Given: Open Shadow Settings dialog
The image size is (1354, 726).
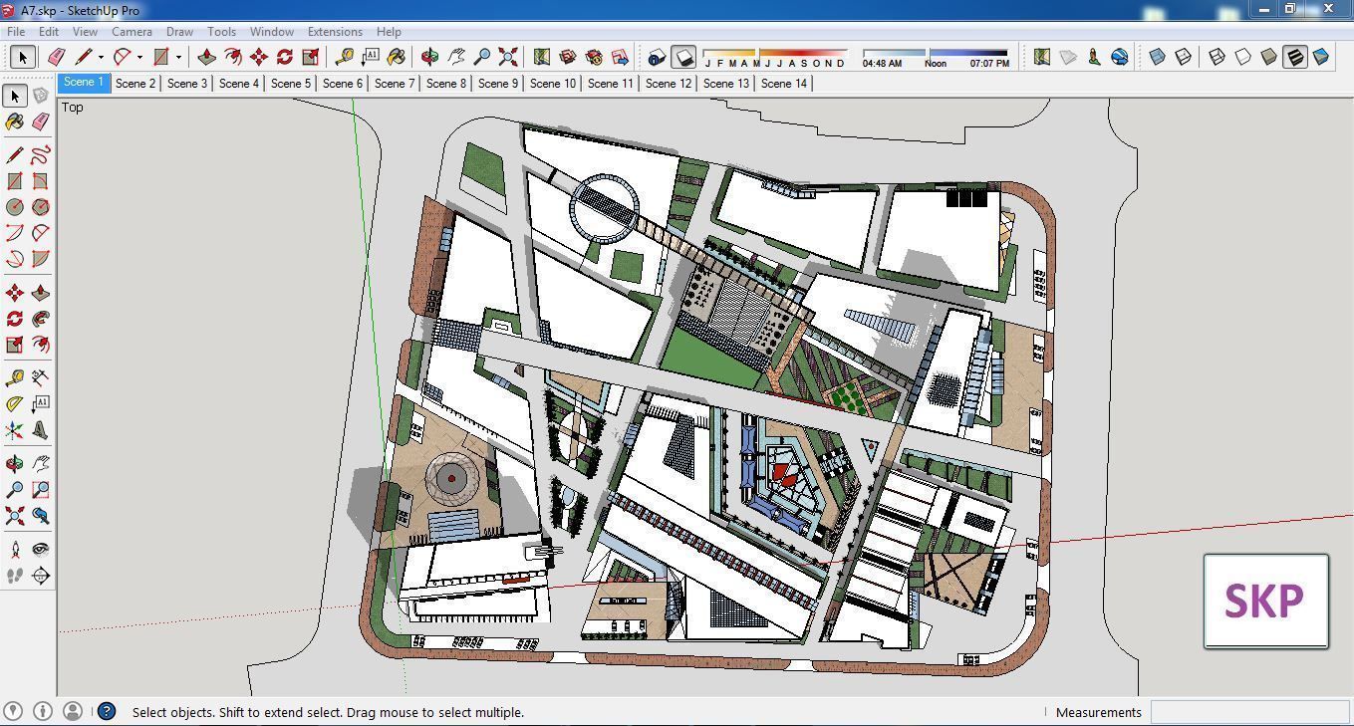Looking at the screenshot, I should (657, 57).
